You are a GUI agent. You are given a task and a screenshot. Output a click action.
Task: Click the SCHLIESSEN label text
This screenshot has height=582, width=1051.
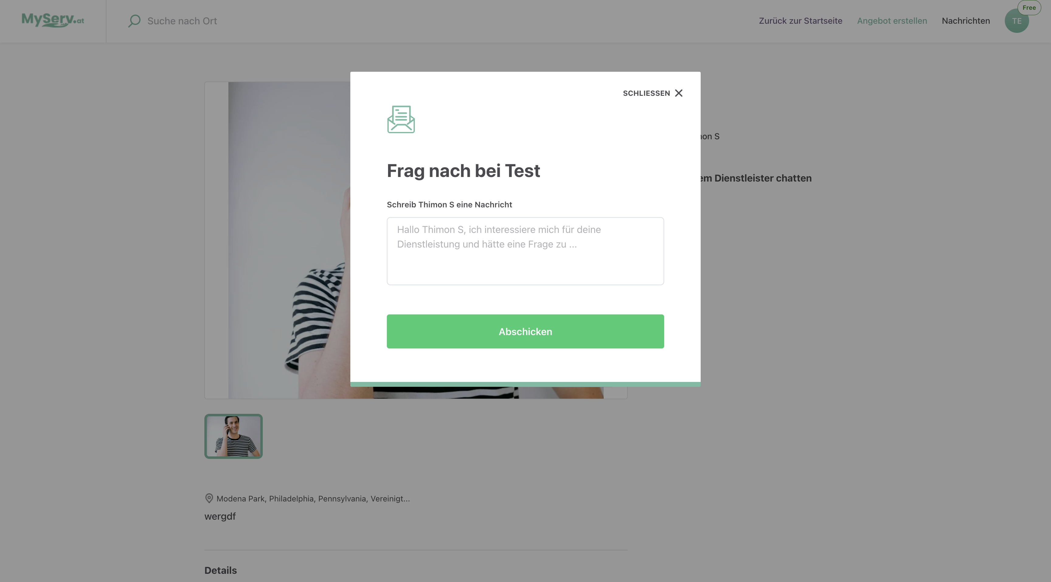tap(646, 93)
